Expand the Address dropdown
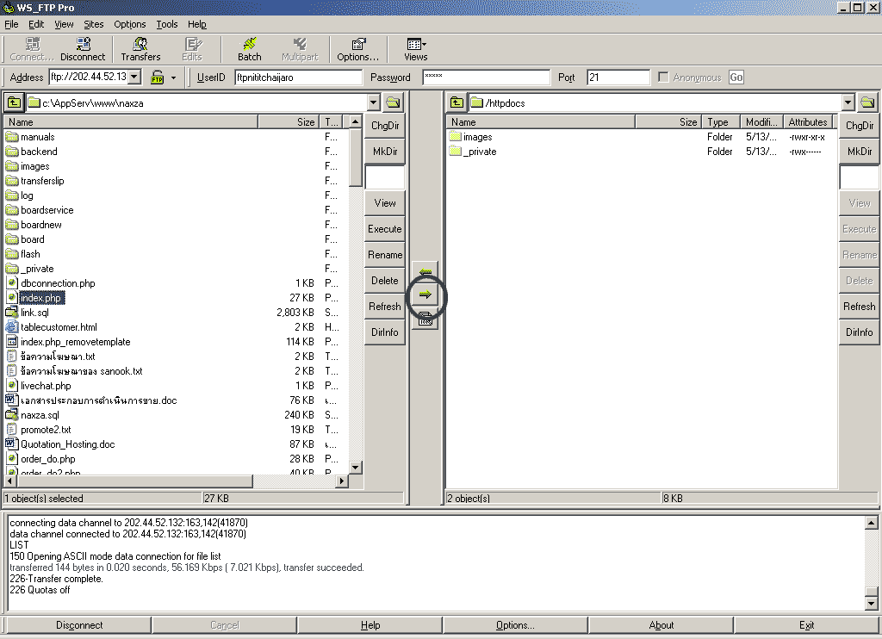This screenshot has width=882, height=639. coord(134,77)
